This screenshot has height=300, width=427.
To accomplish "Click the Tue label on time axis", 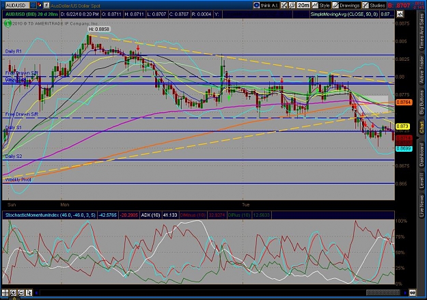I will coord(246,204).
